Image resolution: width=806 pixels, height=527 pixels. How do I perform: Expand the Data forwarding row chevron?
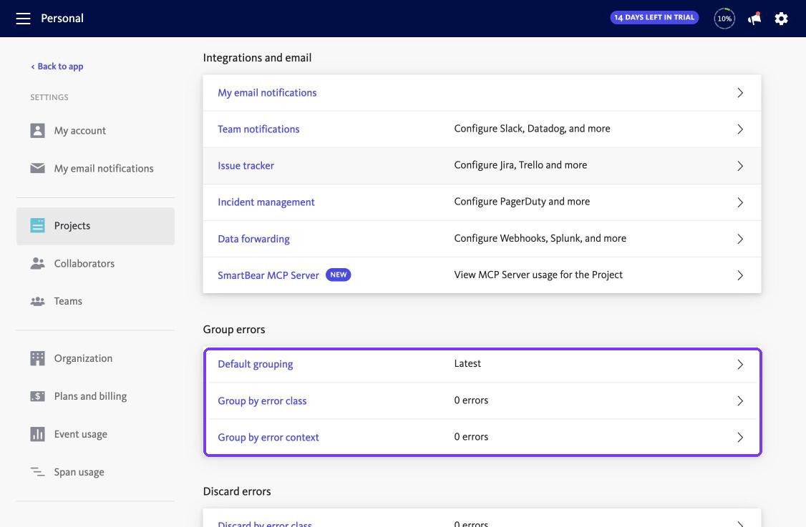coord(740,239)
